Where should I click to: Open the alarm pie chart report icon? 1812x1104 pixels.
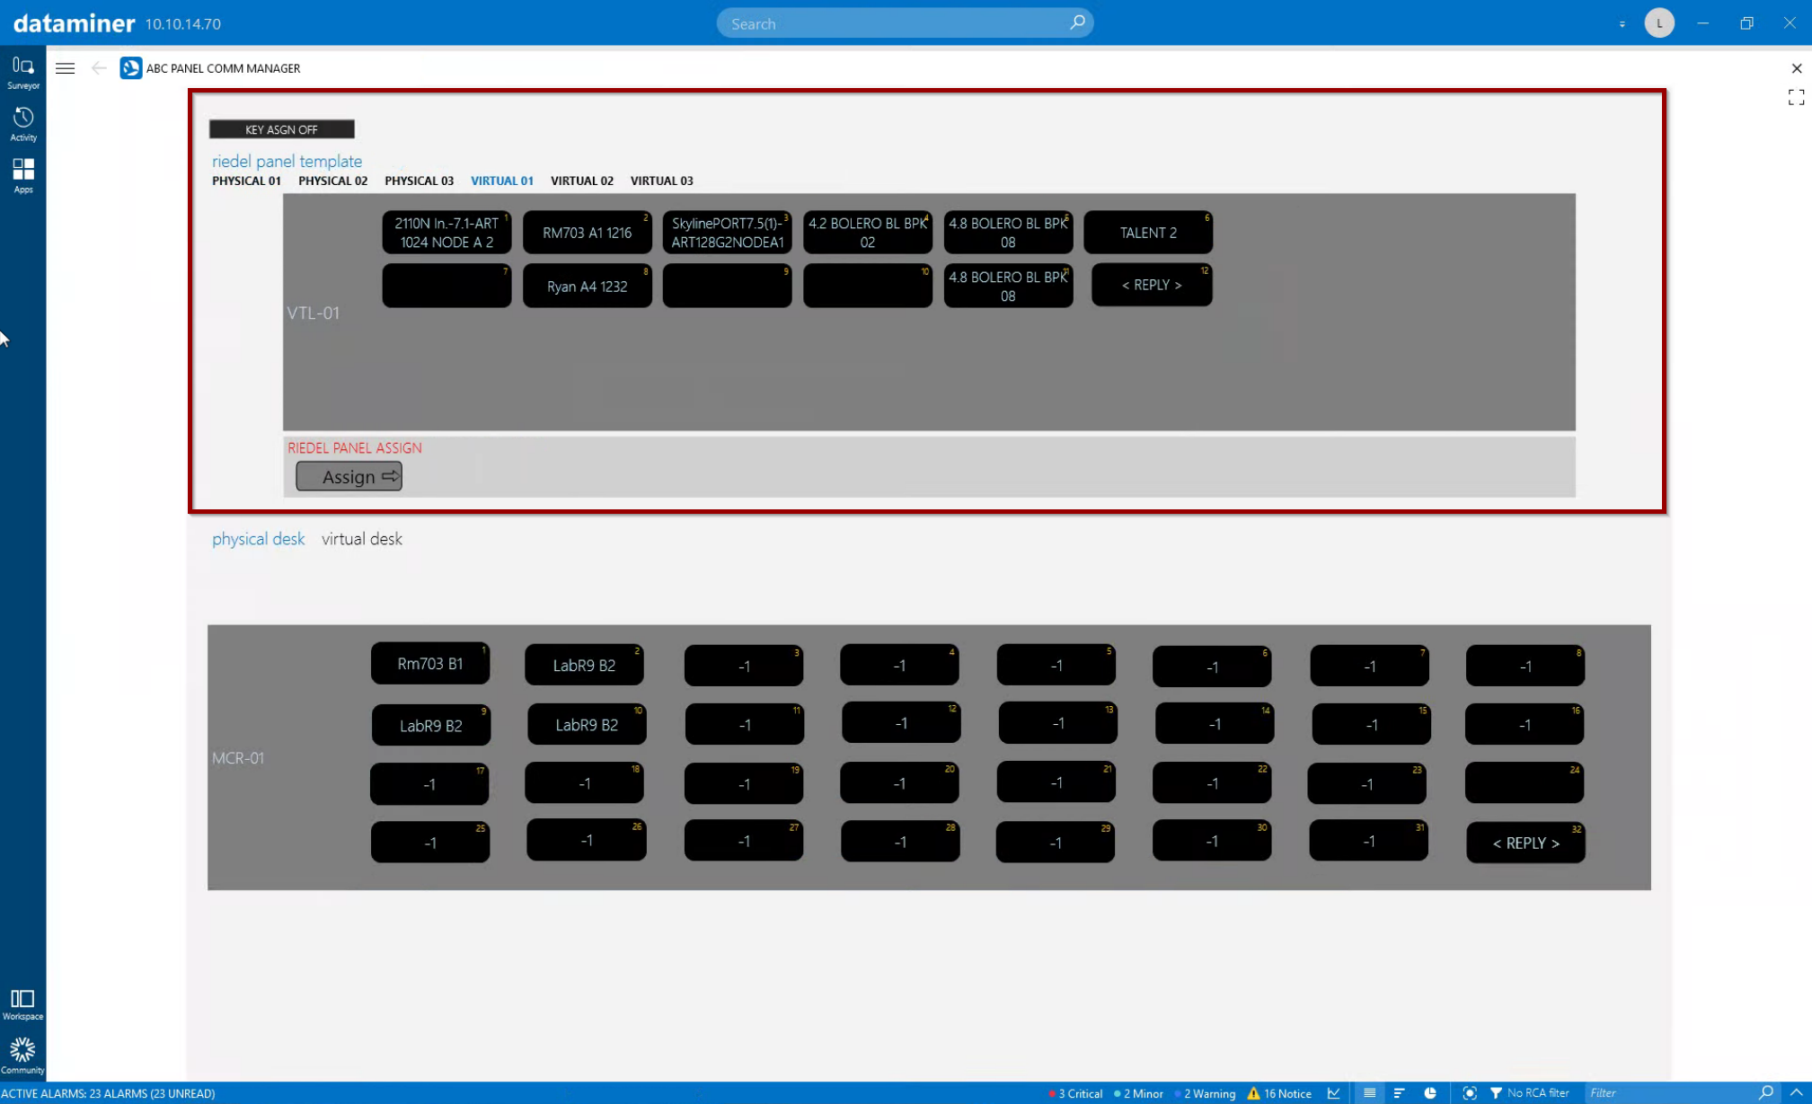[x=1430, y=1093]
